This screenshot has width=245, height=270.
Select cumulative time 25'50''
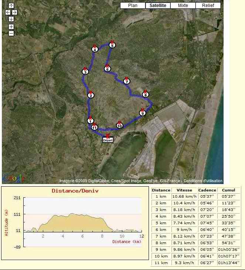pyautogui.click(x=229, y=216)
